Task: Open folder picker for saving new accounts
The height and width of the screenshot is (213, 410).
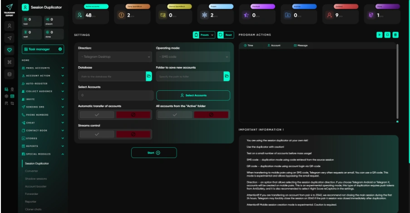Action: tap(227, 76)
